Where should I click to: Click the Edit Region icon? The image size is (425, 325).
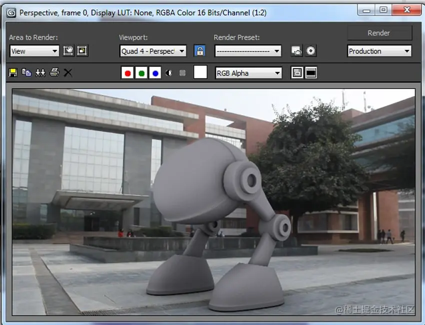coord(68,50)
